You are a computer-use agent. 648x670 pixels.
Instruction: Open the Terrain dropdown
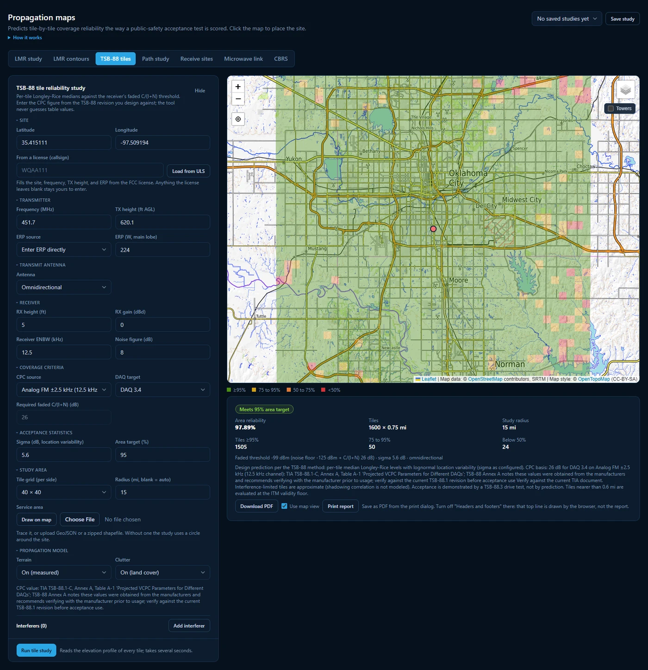click(64, 572)
